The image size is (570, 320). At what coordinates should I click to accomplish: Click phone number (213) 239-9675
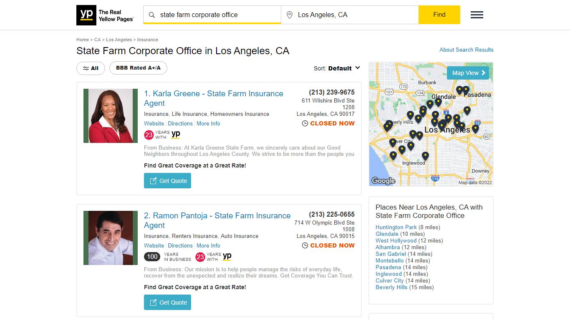[x=332, y=92]
